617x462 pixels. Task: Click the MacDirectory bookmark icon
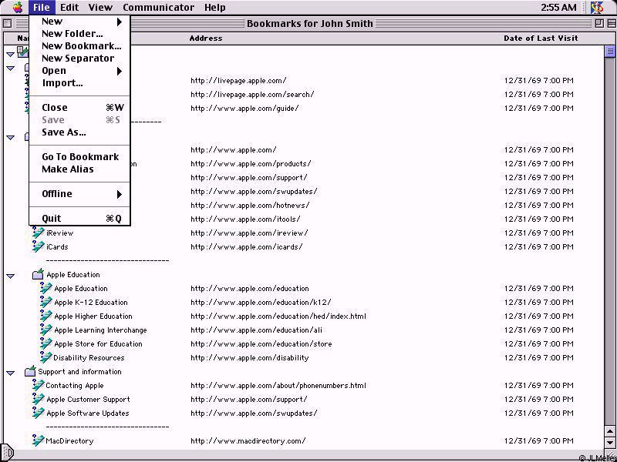click(38, 440)
